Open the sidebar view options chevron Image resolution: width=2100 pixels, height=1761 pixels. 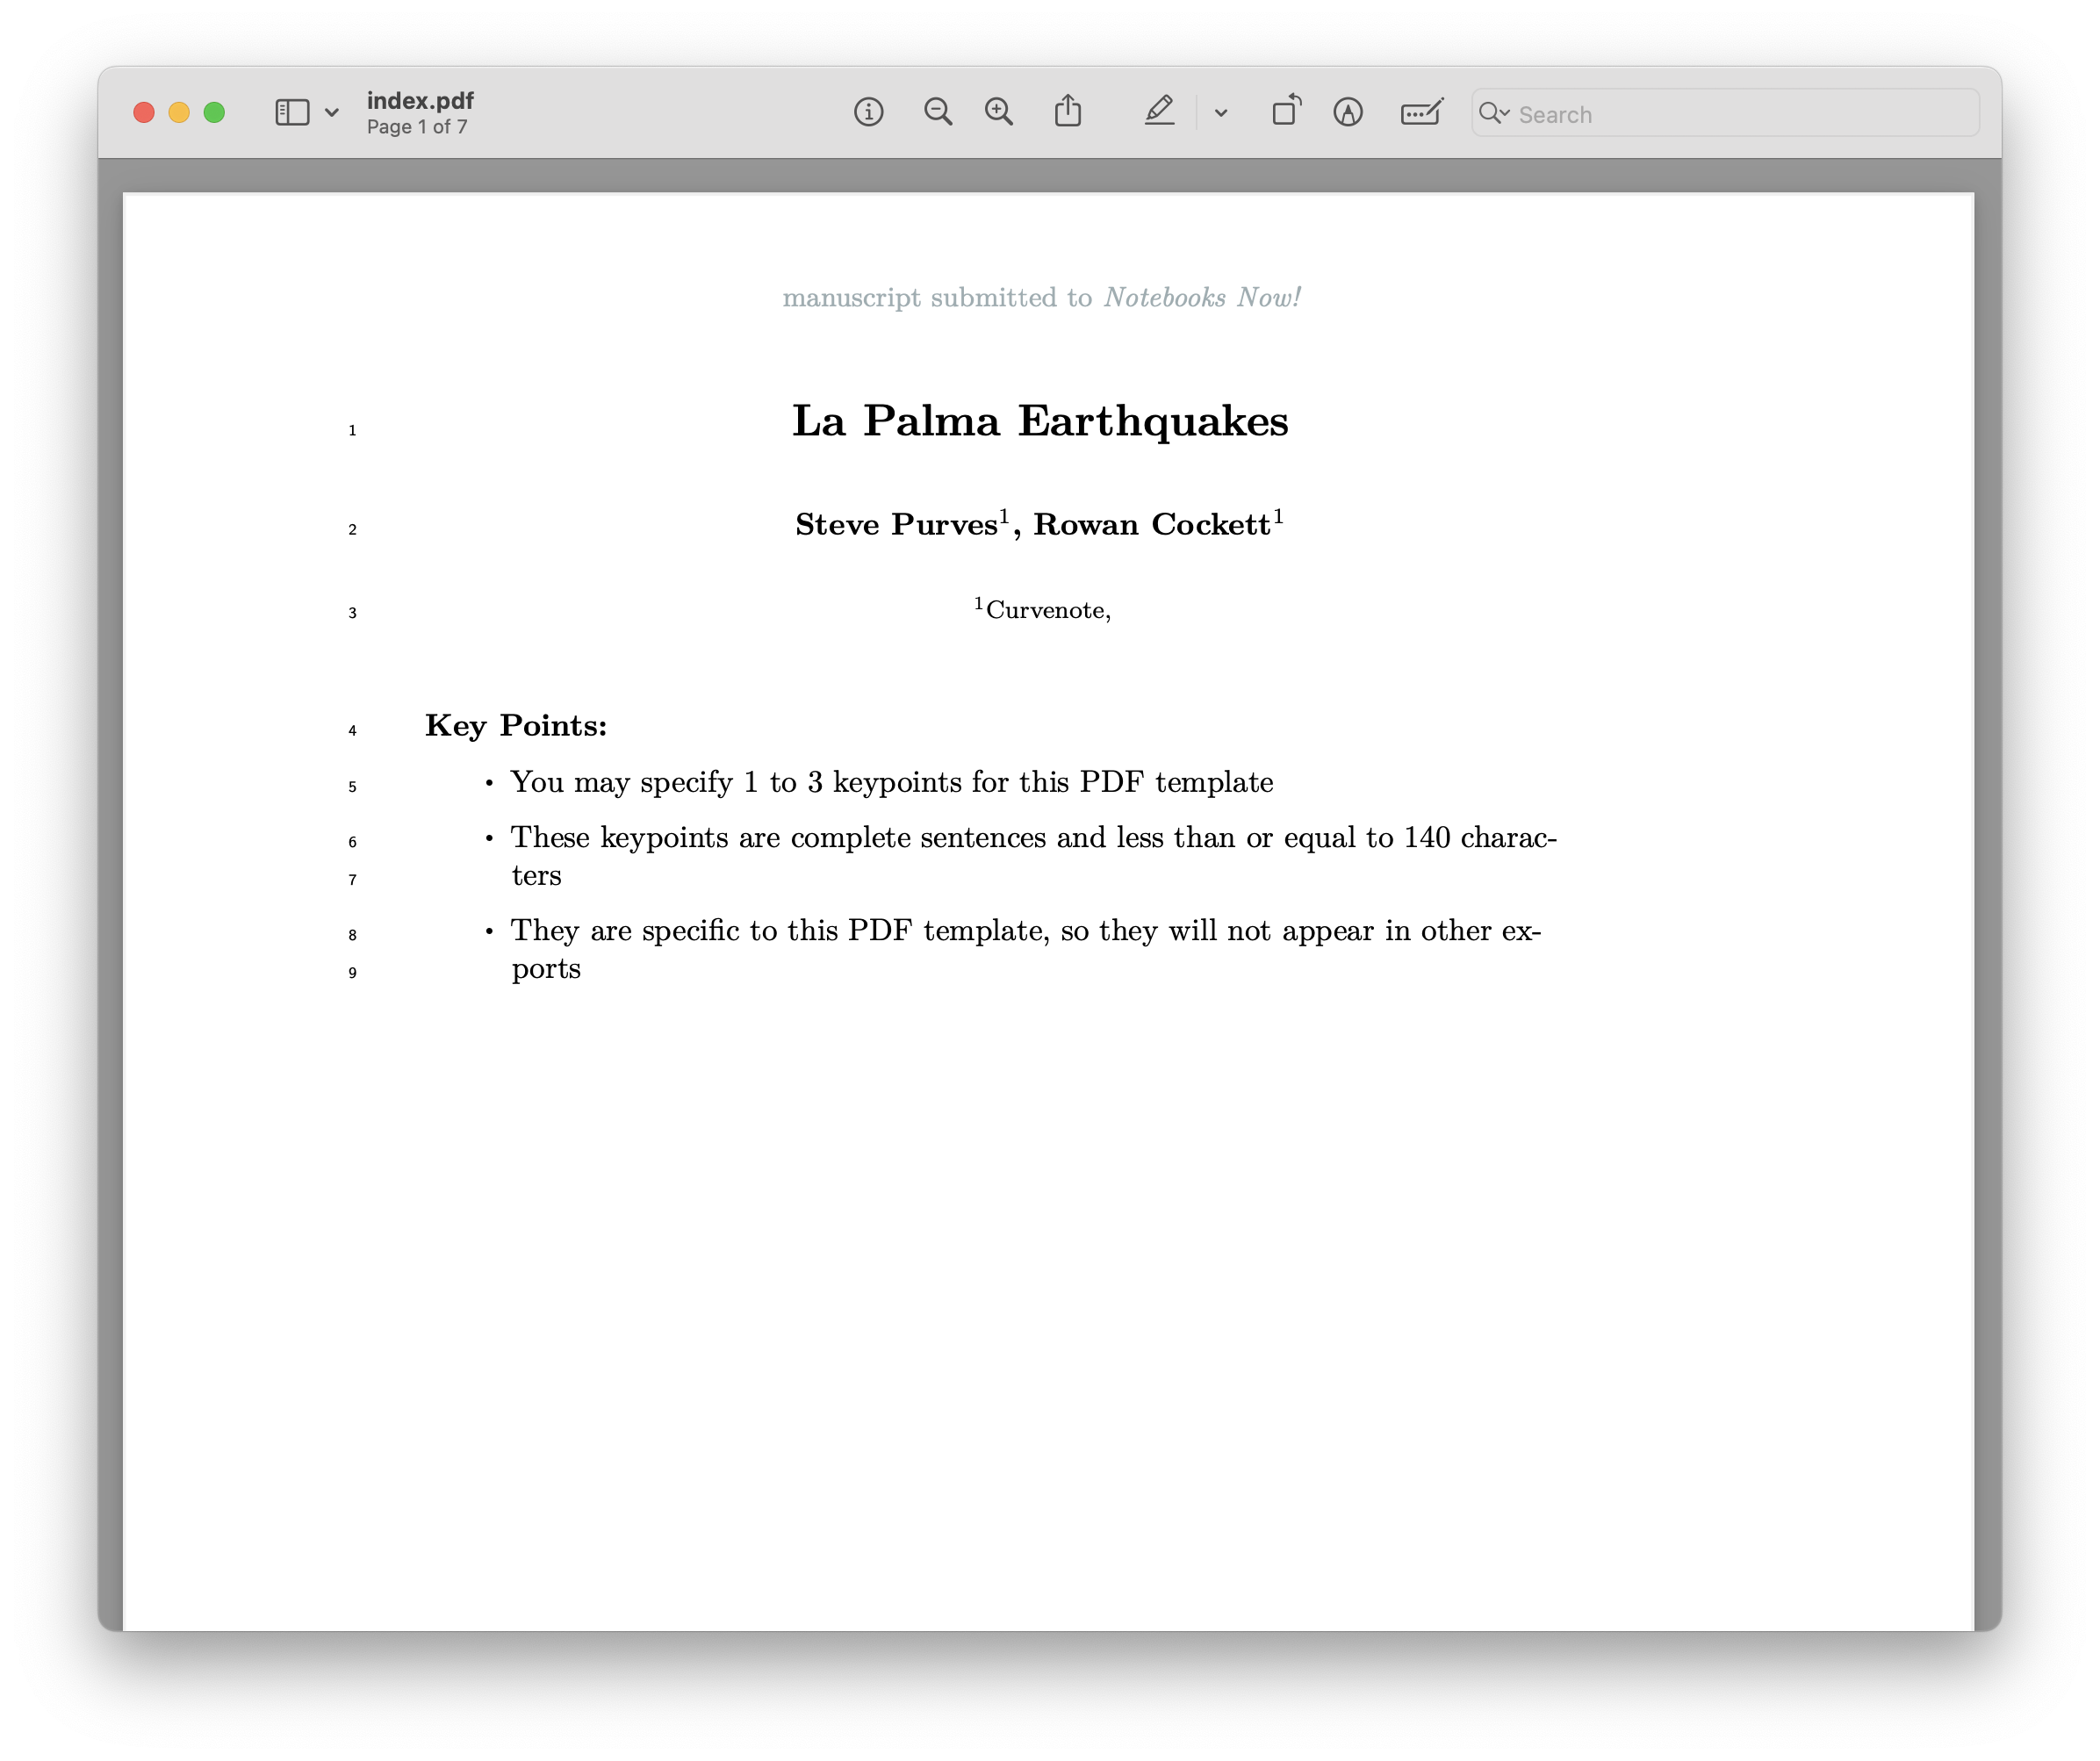click(332, 113)
